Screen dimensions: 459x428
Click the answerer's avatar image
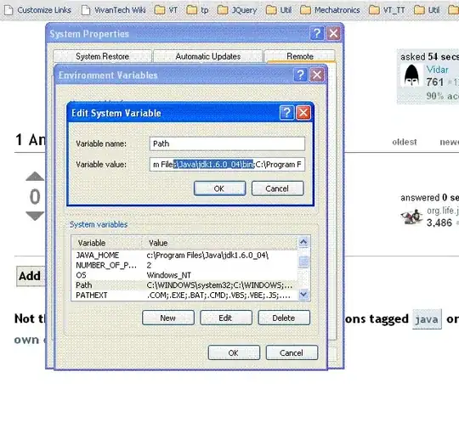tap(411, 217)
